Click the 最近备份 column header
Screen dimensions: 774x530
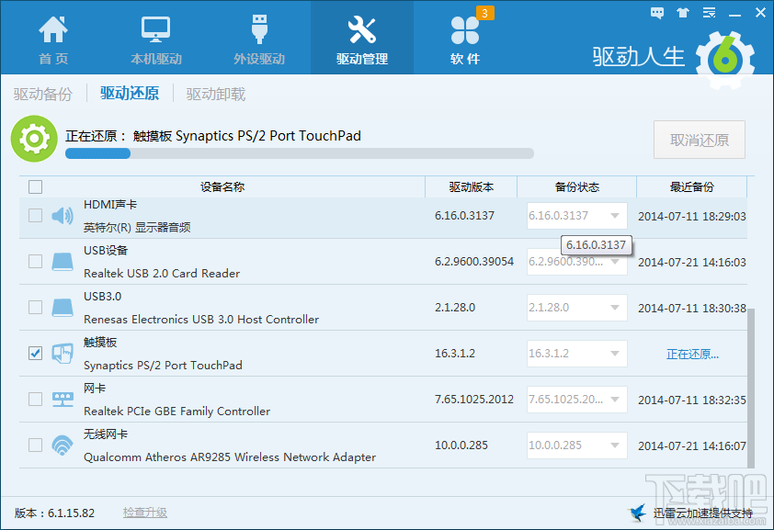(x=691, y=186)
